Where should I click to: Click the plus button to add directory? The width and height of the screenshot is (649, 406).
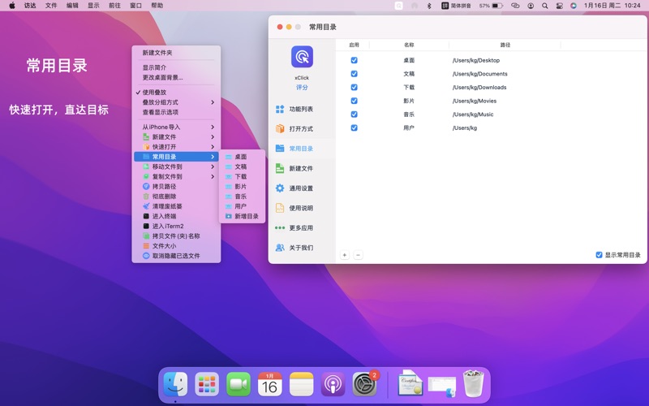coord(344,255)
